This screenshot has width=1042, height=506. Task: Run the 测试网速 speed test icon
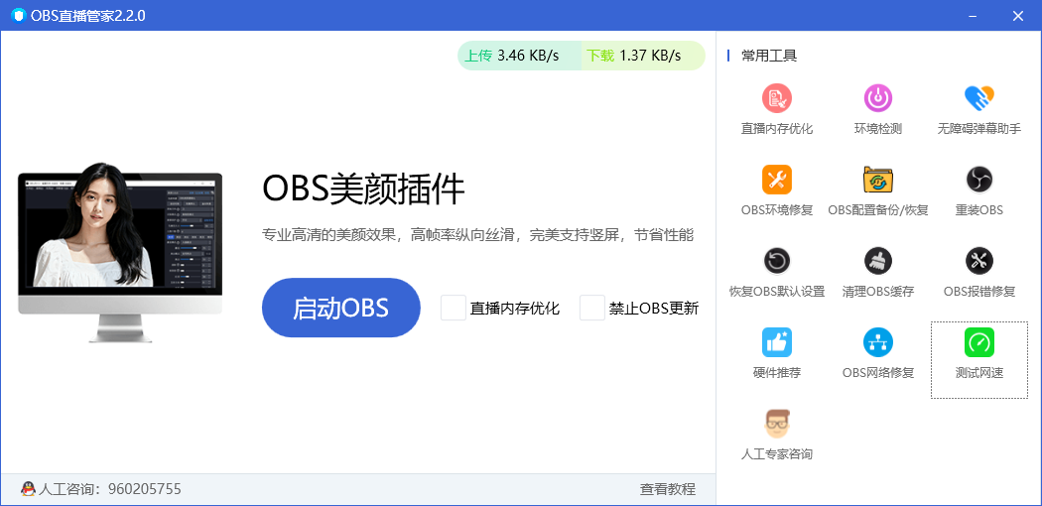[x=979, y=342]
